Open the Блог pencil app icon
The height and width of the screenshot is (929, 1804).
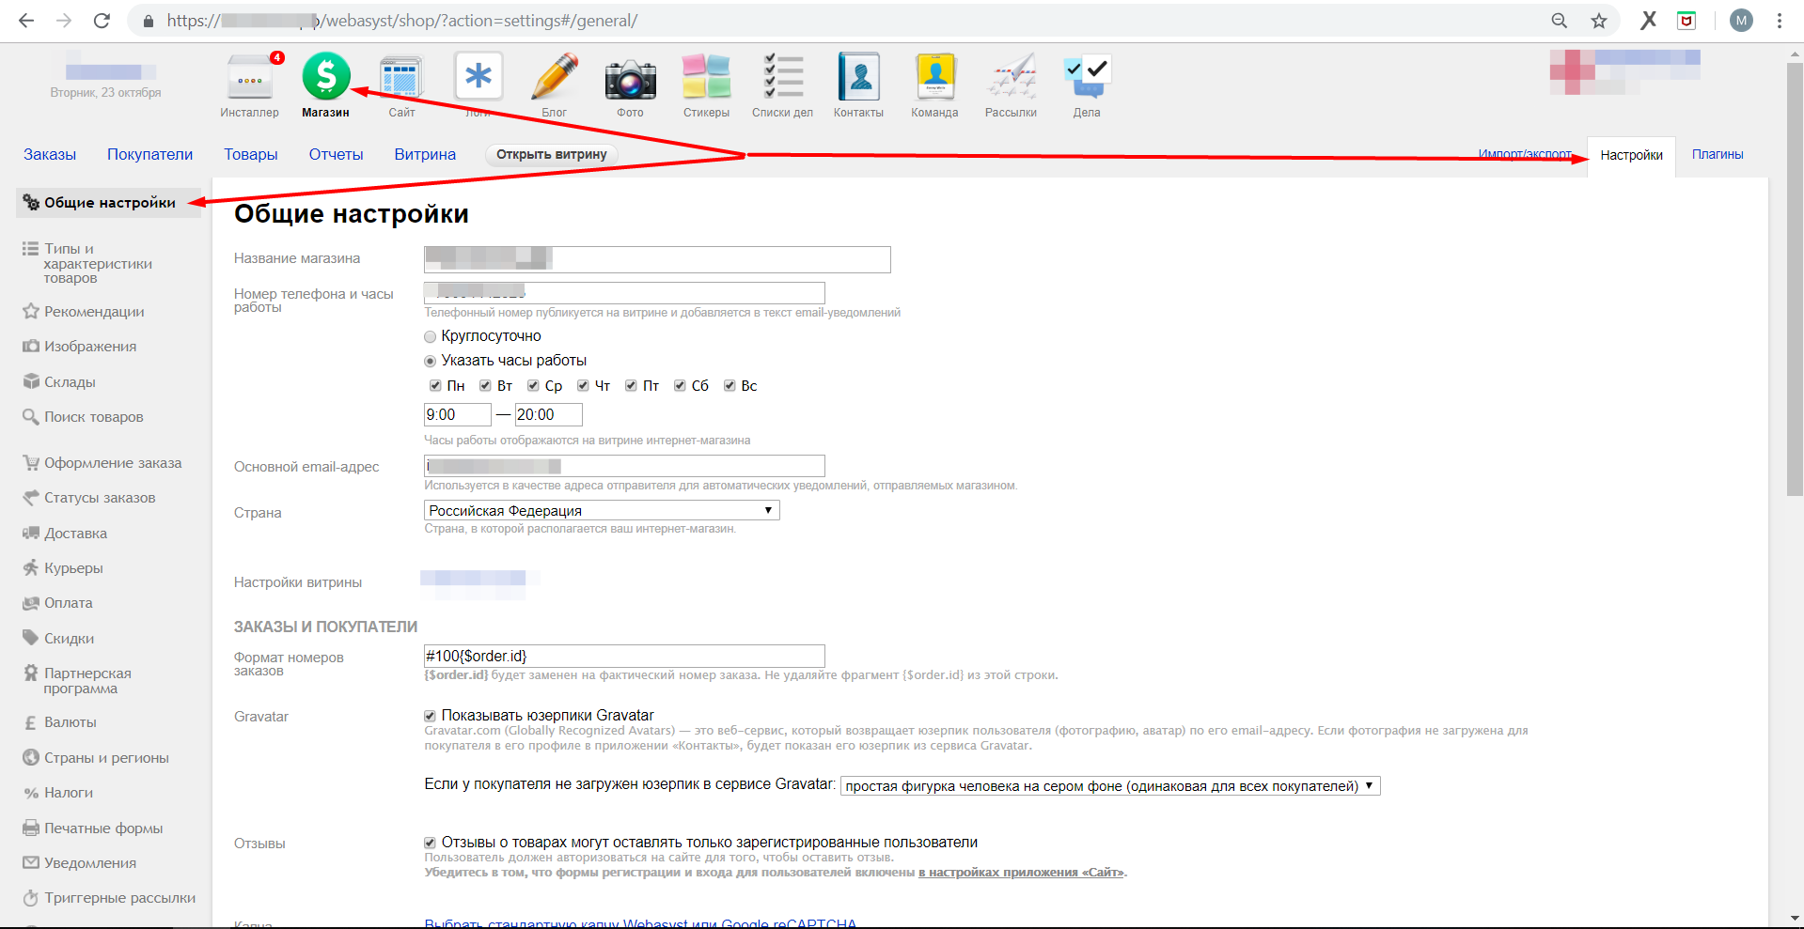pyautogui.click(x=555, y=77)
